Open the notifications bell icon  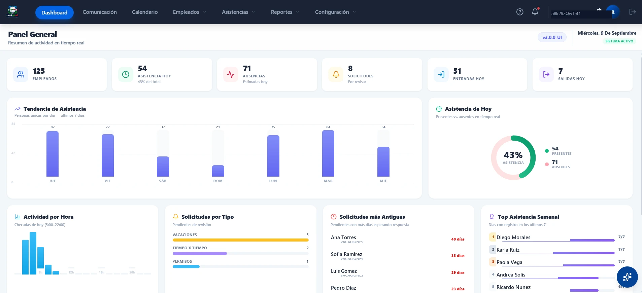pos(535,12)
